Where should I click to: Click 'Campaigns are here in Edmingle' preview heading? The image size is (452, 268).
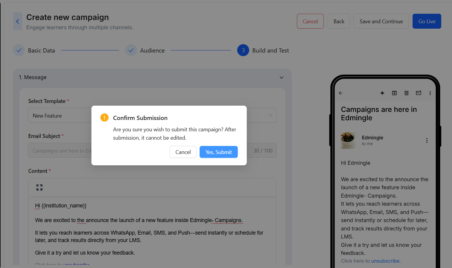coord(379,114)
